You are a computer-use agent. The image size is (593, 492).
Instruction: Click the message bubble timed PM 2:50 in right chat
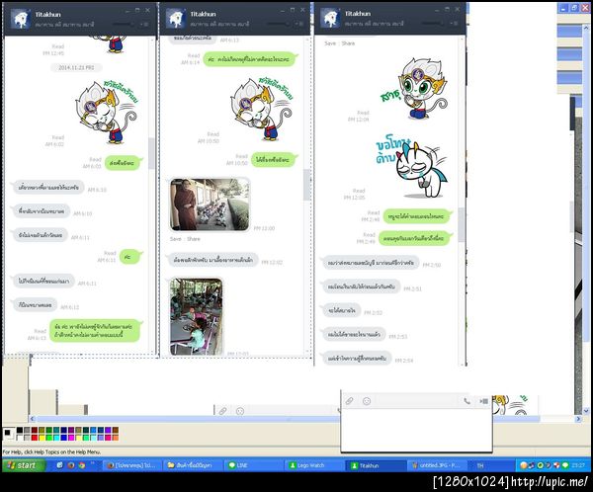click(371, 263)
